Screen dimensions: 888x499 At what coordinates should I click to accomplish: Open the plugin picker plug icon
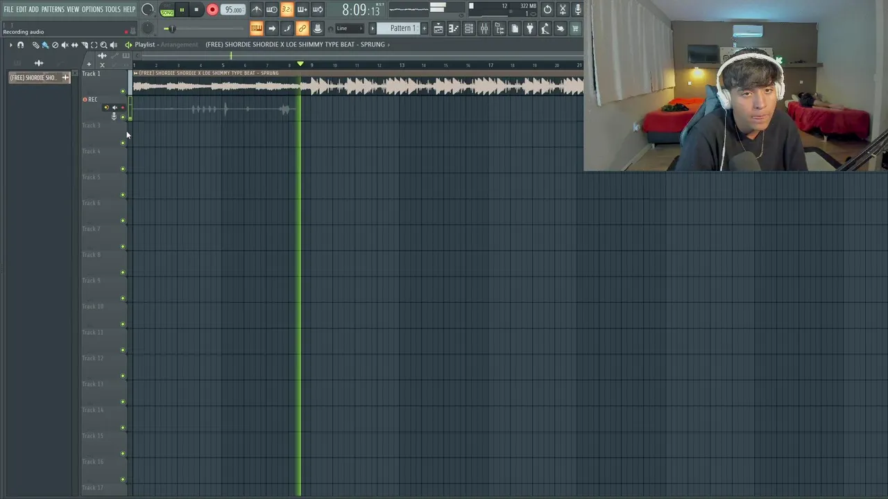[530, 28]
